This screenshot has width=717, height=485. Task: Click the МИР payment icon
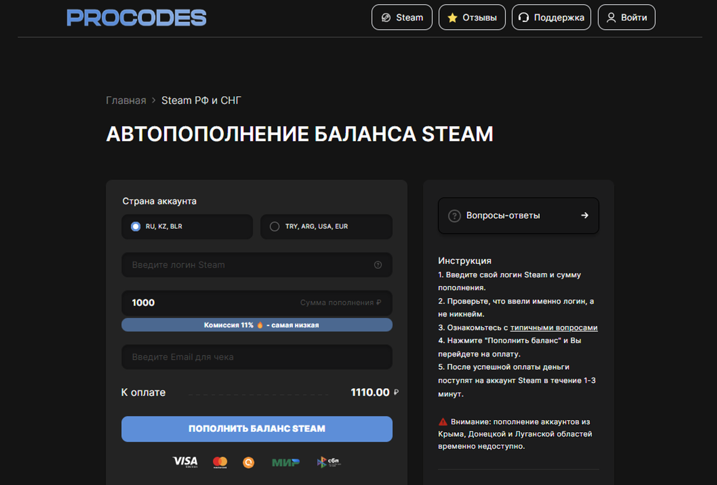286,462
